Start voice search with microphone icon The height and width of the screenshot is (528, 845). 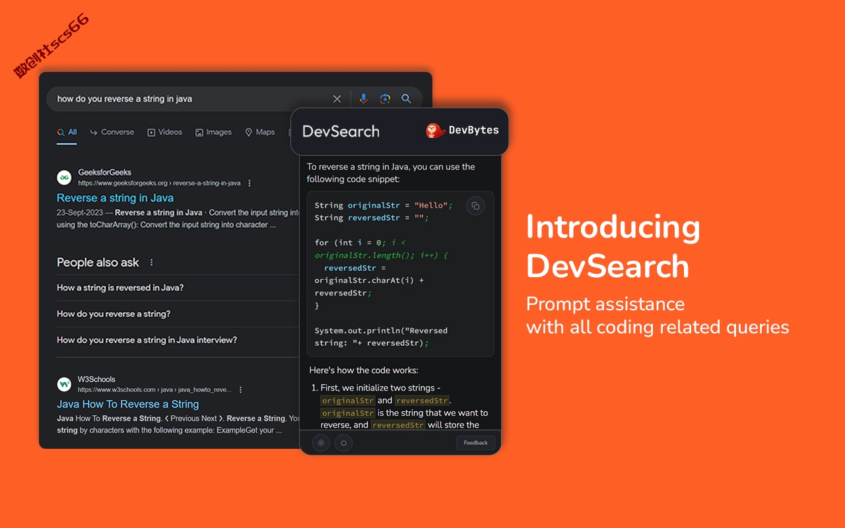(363, 99)
